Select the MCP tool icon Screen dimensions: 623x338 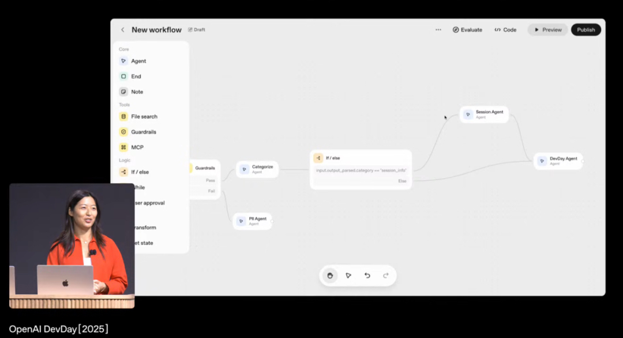[123, 147]
